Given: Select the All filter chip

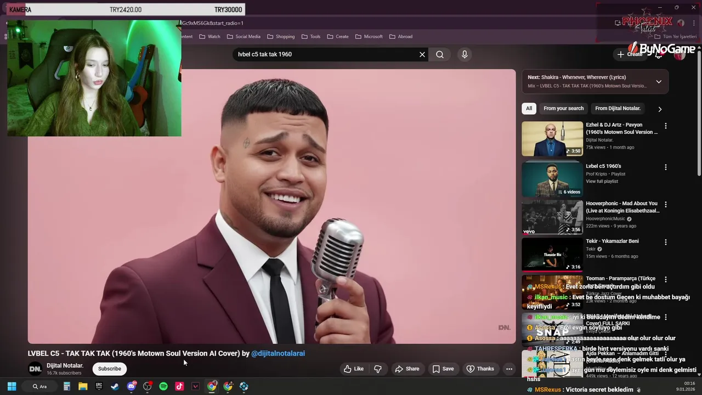Looking at the screenshot, I should pyautogui.click(x=529, y=109).
